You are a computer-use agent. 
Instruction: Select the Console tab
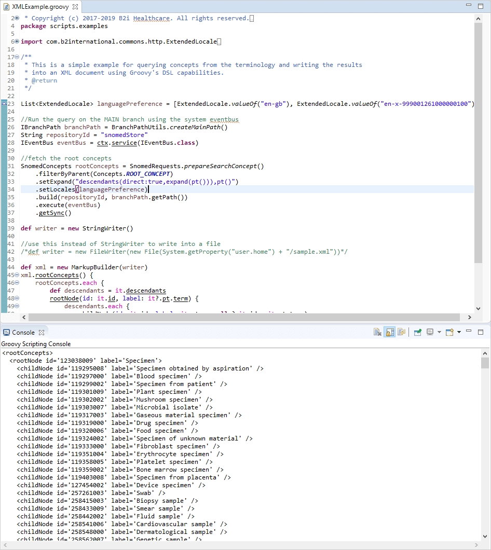tap(23, 332)
